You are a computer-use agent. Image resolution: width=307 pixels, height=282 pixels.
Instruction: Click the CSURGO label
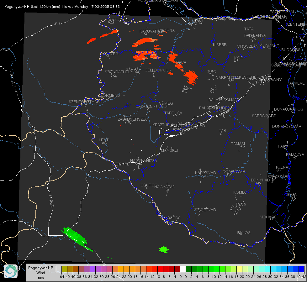pyautogui.click(x=149, y=185)
